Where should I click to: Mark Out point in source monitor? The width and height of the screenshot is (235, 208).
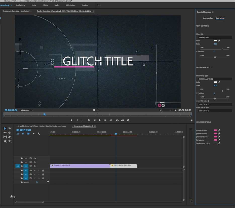[x=82, y=120]
